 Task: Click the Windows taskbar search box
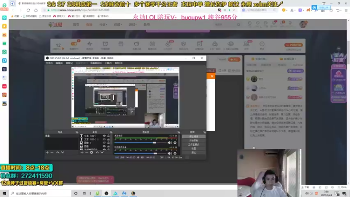(x=40, y=193)
